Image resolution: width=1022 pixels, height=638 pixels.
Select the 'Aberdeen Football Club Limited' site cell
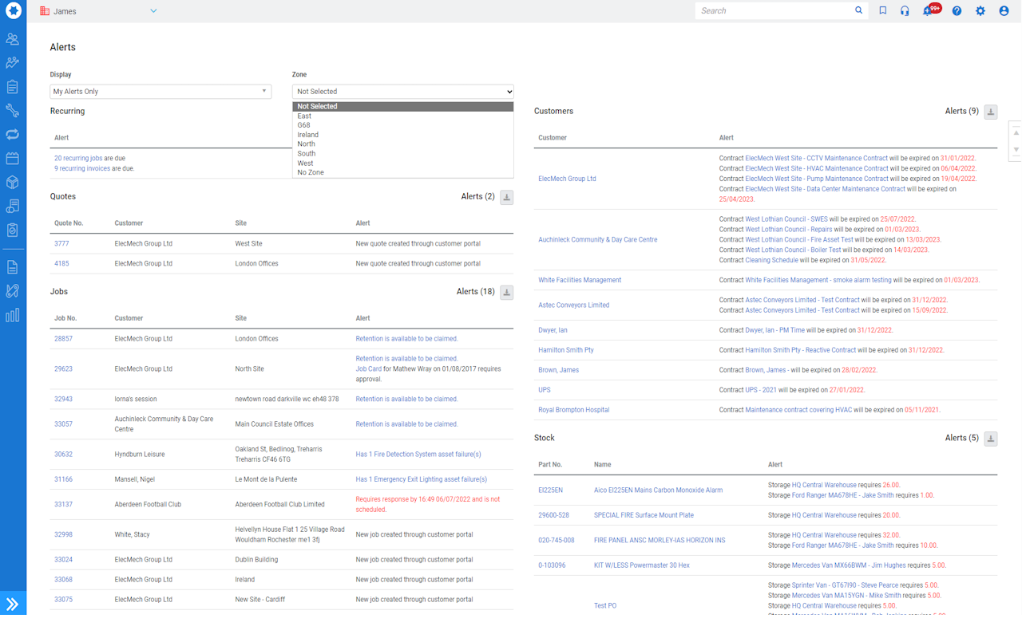pyautogui.click(x=280, y=505)
